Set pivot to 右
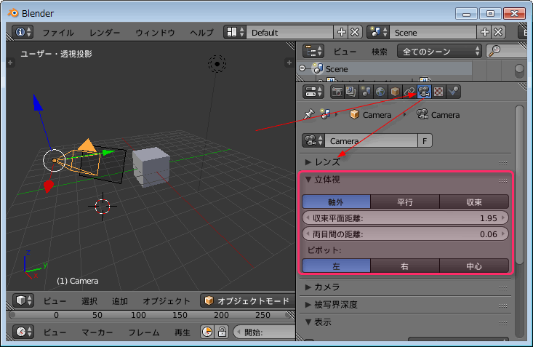The height and width of the screenshot is (347, 533). tap(405, 266)
